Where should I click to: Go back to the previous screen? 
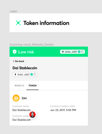coord(19,61)
